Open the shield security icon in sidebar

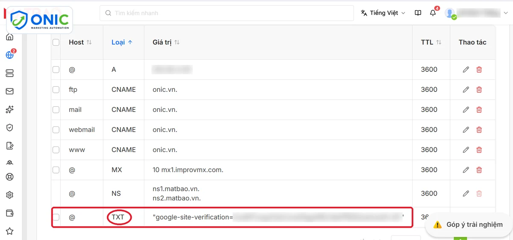pyautogui.click(x=9, y=128)
